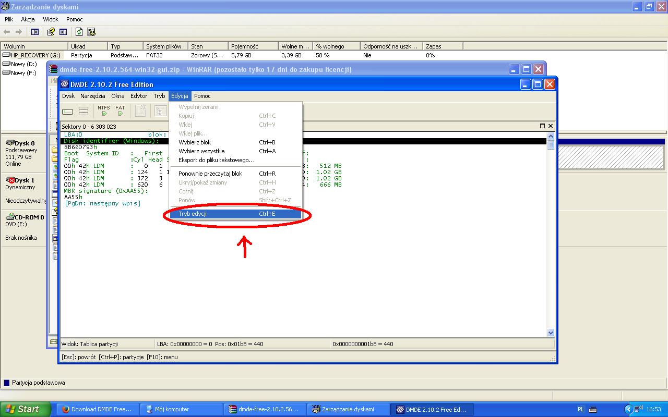This screenshot has height=417, width=668.
Task: Click the Help icon in Zarządzanie dyskami toolbar
Action: (x=51, y=32)
